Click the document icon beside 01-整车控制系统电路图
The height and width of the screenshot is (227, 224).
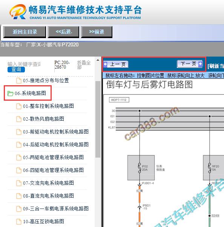pyautogui.click(x=19, y=106)
